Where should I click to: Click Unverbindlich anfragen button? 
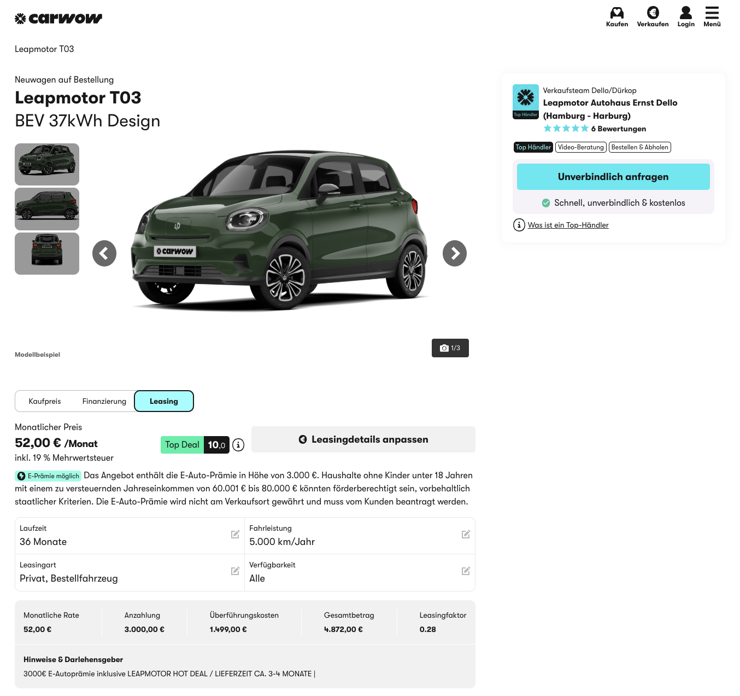613,177
